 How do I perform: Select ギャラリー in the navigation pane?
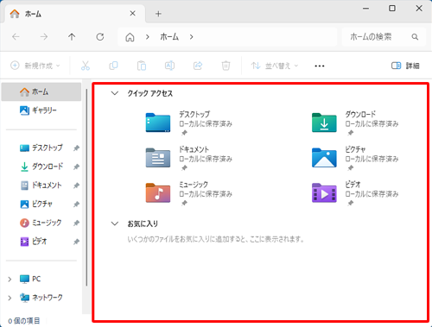coord(41,110)
